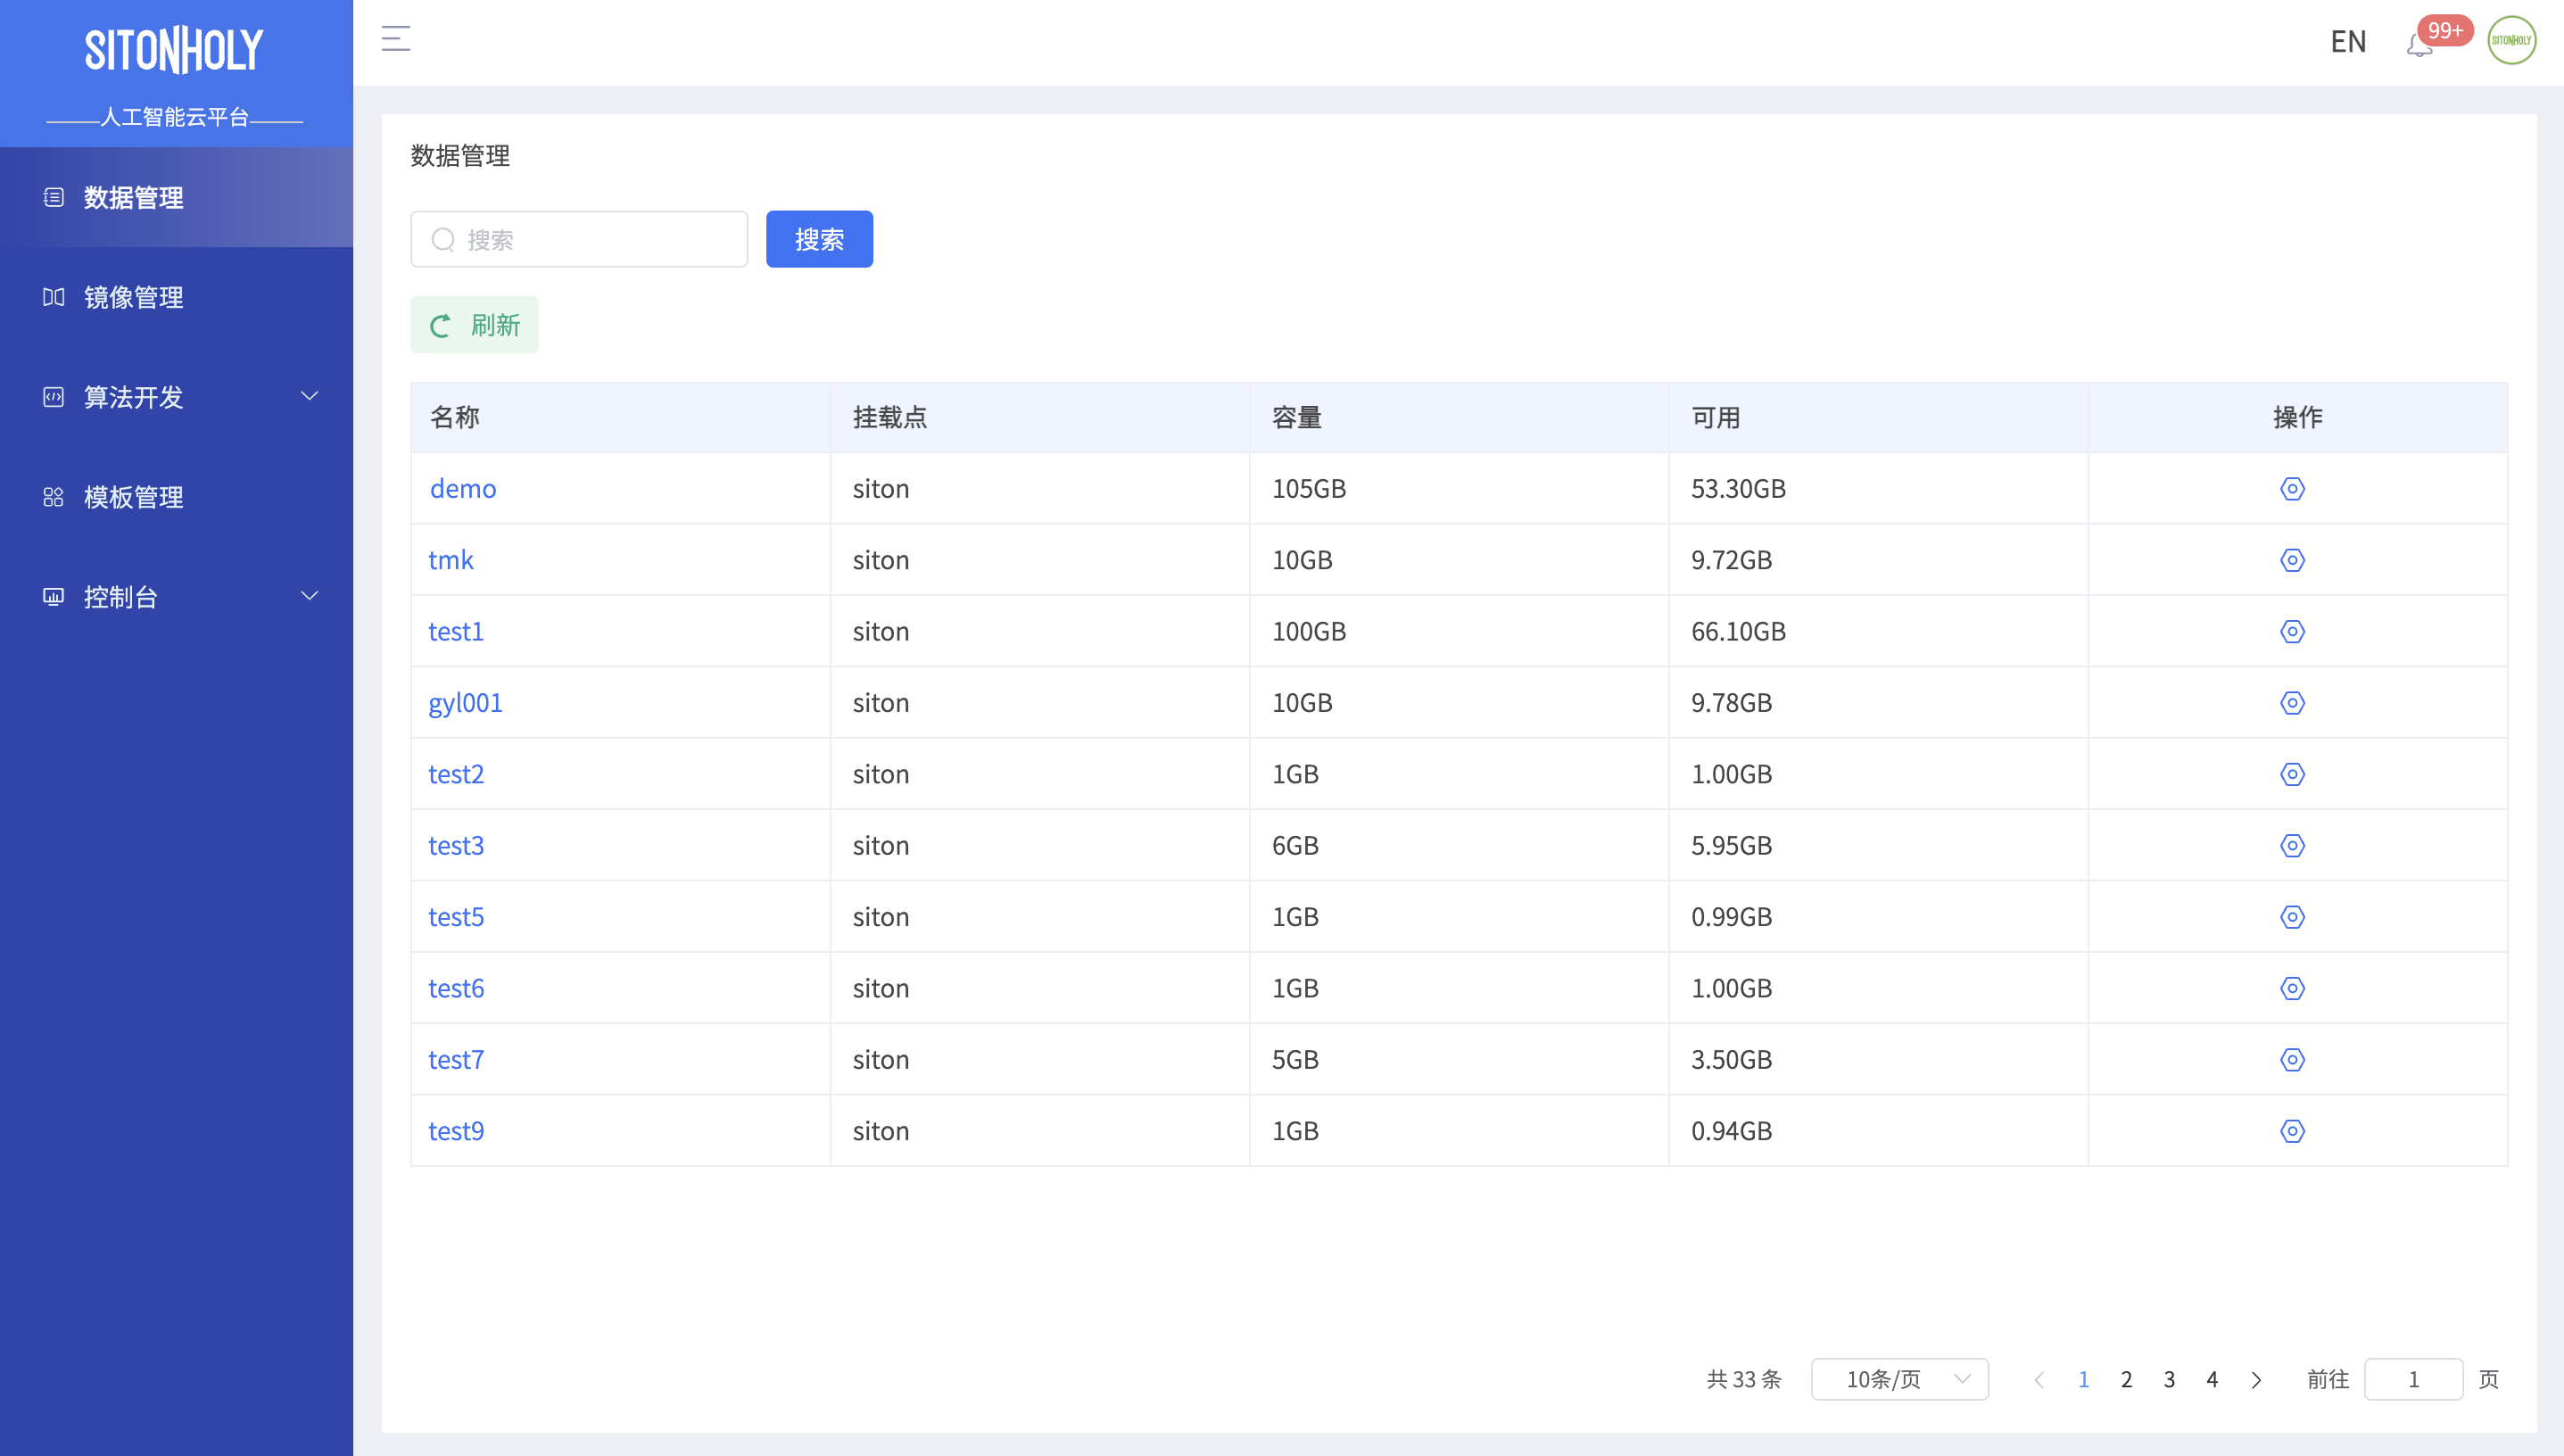This screenshot has width=2564, height=1456.
Task: Go to next page arrow
Action: click(x=2256, y=1380)
